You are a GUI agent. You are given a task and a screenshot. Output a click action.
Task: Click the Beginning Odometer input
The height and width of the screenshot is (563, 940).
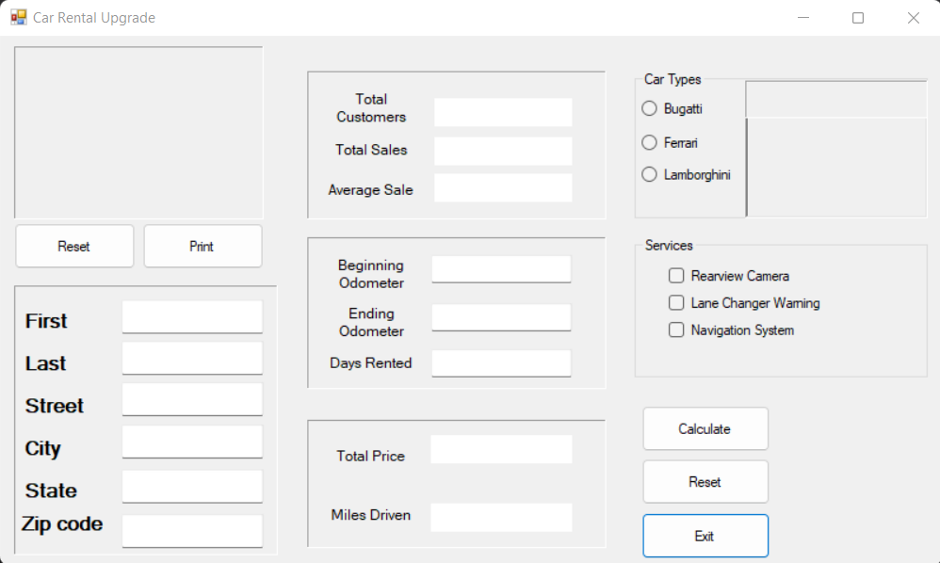click(x=501, y=269)
